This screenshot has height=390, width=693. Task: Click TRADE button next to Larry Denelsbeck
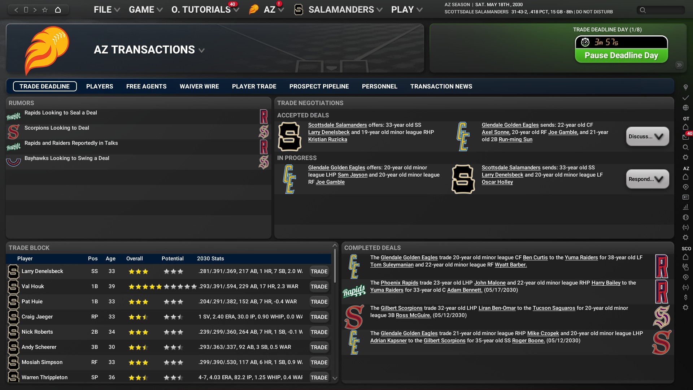319,272
